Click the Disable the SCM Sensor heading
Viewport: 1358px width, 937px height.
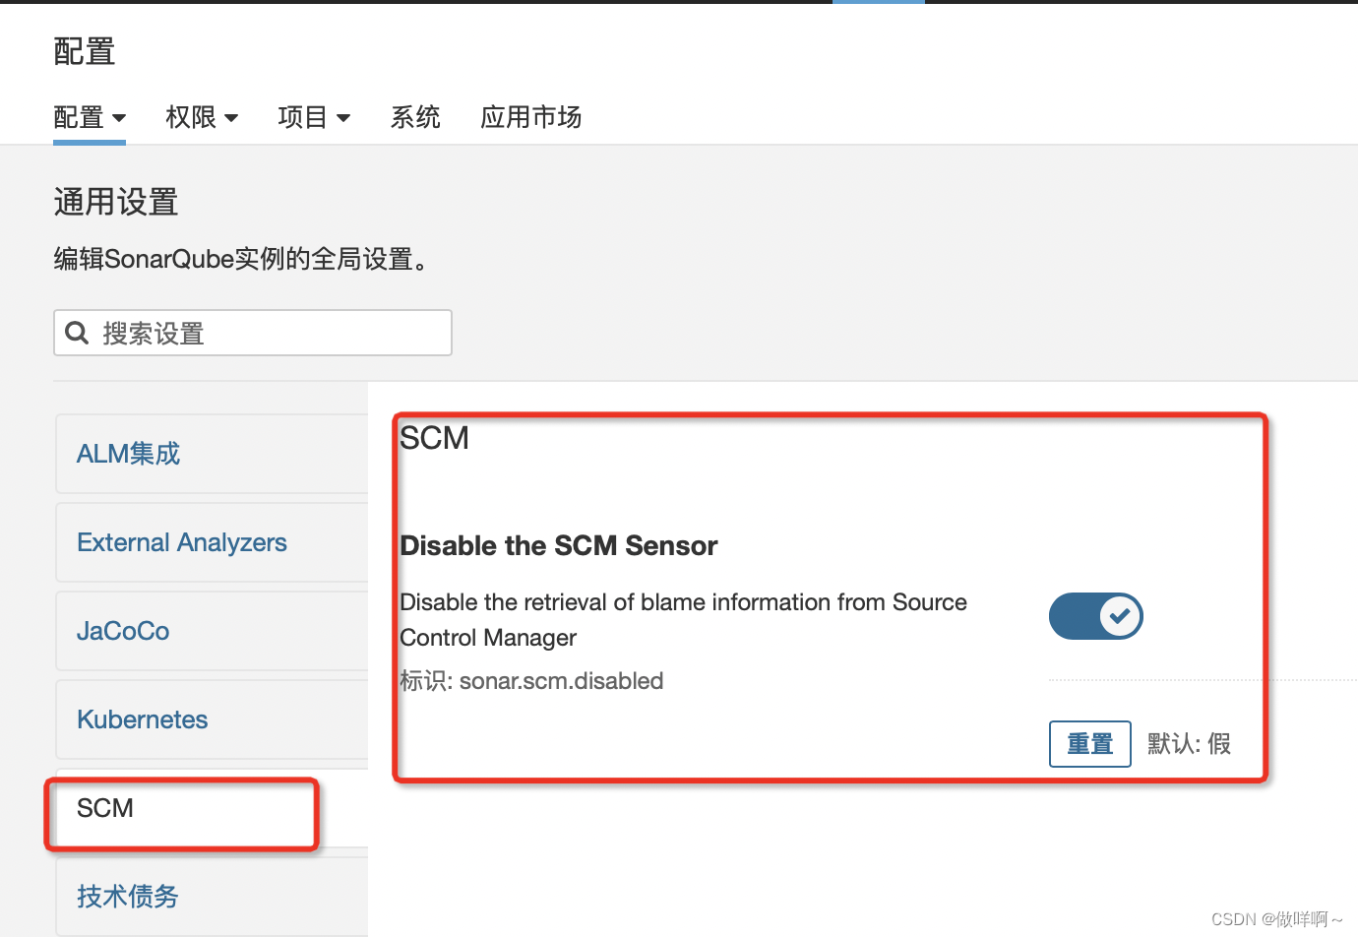click(559, 545)
